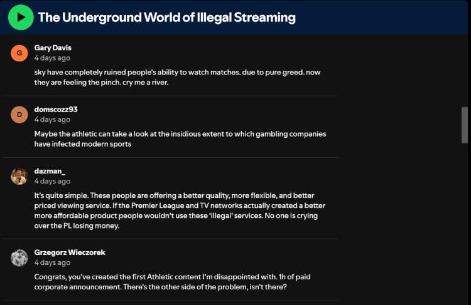
Task: Click dazman_'s profile photo
Action: point(19,176)
